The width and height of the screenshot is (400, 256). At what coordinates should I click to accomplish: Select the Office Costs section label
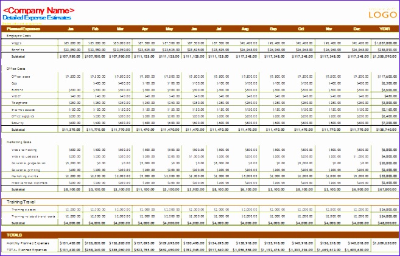pos(16,69)
